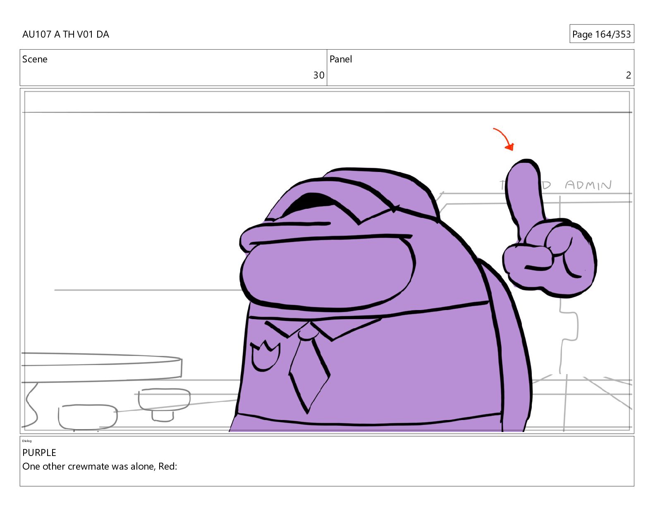Click the dialog line 'One other crewmate was alone, Red:'
Image resolution: width=655 pixels, height=506 pixels.
(100, 466)
